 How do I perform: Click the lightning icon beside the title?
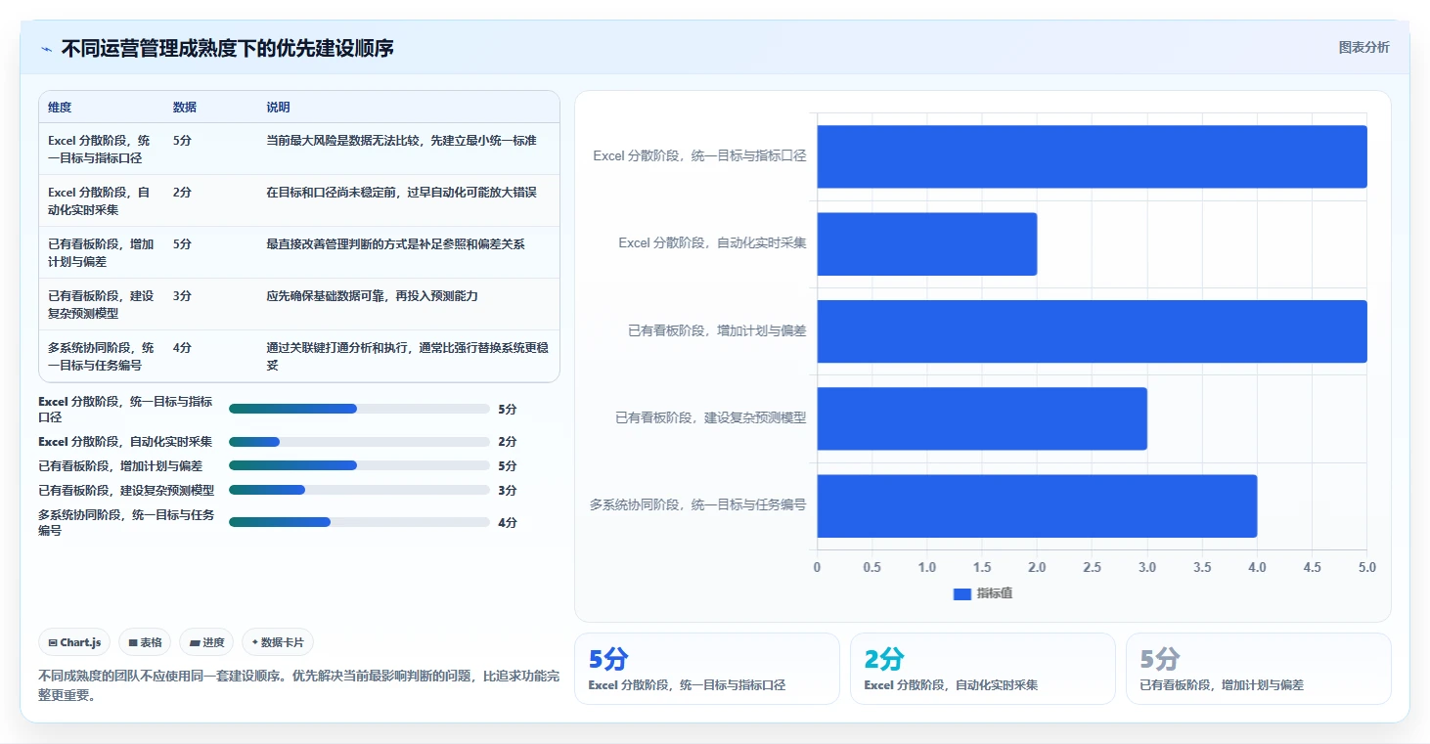[46, 49]
